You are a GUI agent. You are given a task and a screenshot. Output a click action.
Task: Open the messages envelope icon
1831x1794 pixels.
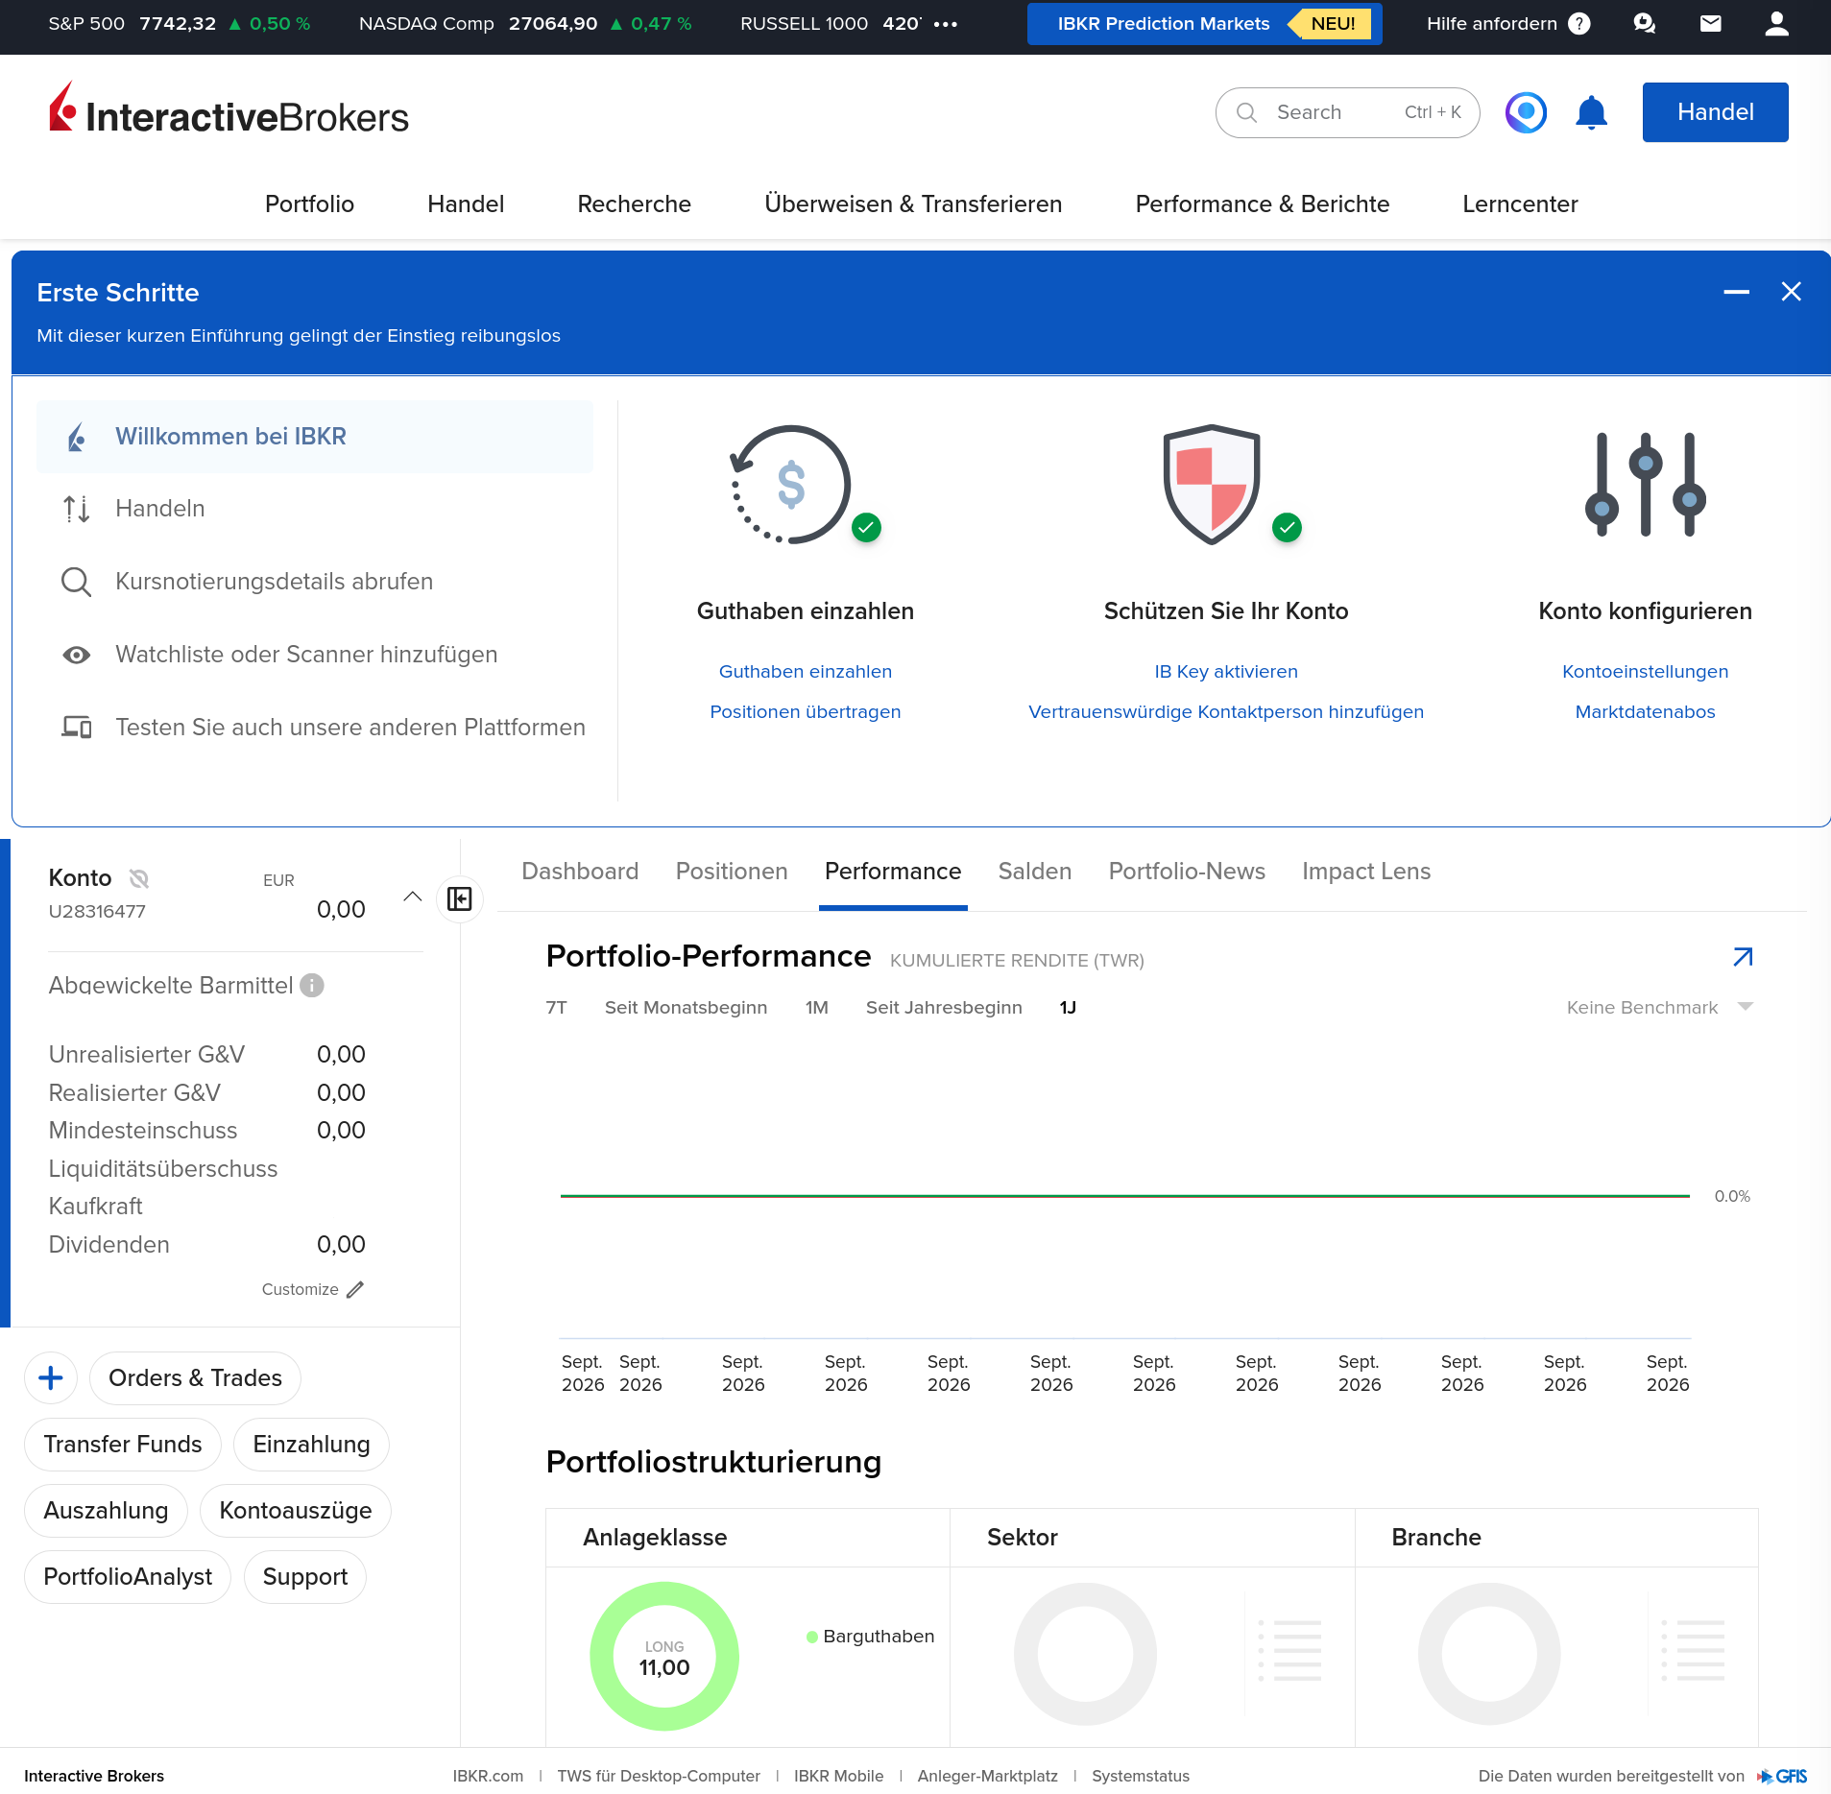pyautogui.click(x=1711, y=24)
